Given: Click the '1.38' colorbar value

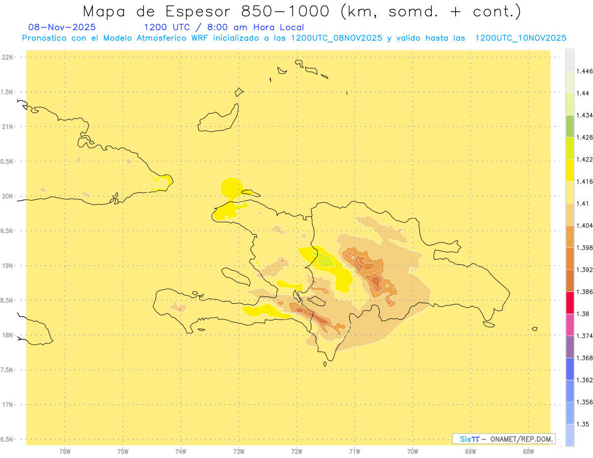Looking at the screenshot, I should coord(583,314).
